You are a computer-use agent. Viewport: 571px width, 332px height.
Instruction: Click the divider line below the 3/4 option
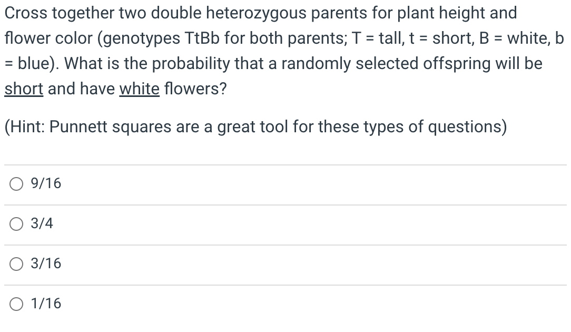pyautogui.click(x=285, y=243)
